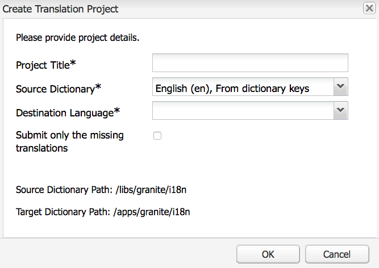Click the asterisk beside Project Title
This screenshot has height=268, width=379.
click(x=73, y=63)
